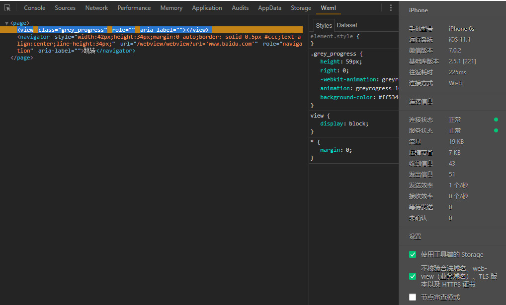This screenshot has width=506, height=305.
Task: Toggle the use tool-side Storage checkbox
Action: click(x=412, y=254)
